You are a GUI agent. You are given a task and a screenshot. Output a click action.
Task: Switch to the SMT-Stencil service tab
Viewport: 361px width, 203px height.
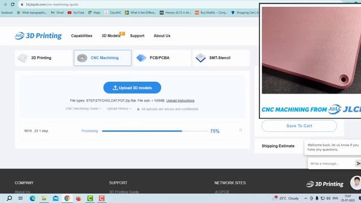[x=221, y=58]
